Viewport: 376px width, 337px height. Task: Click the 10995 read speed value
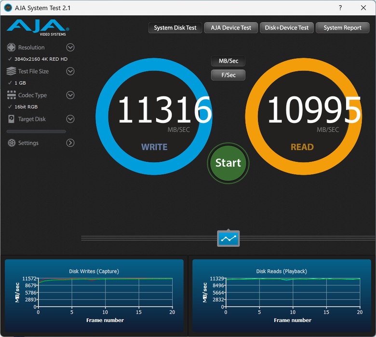pyautogui.click(x=314, y=109)
